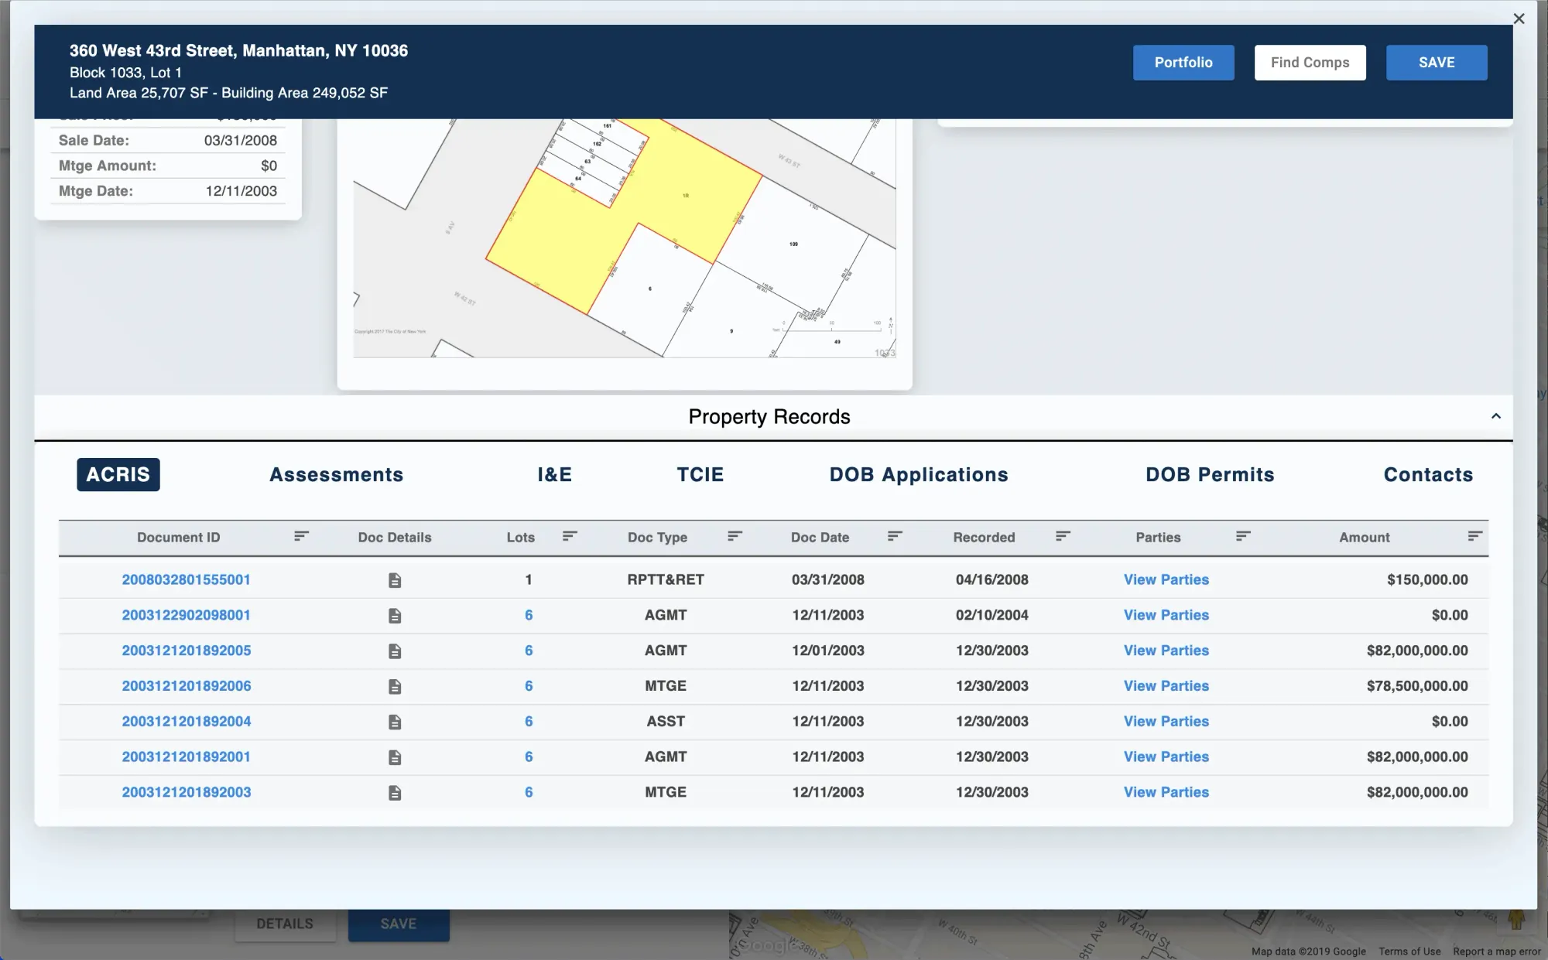Open the DOB Permits tab
The image size is (1548, 960).
coord(1210,475)
